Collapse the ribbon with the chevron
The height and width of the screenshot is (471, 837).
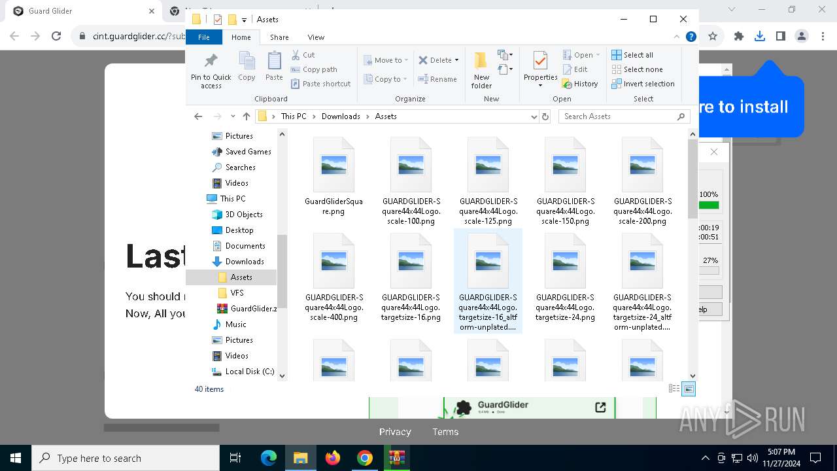(x=677, y=37)
